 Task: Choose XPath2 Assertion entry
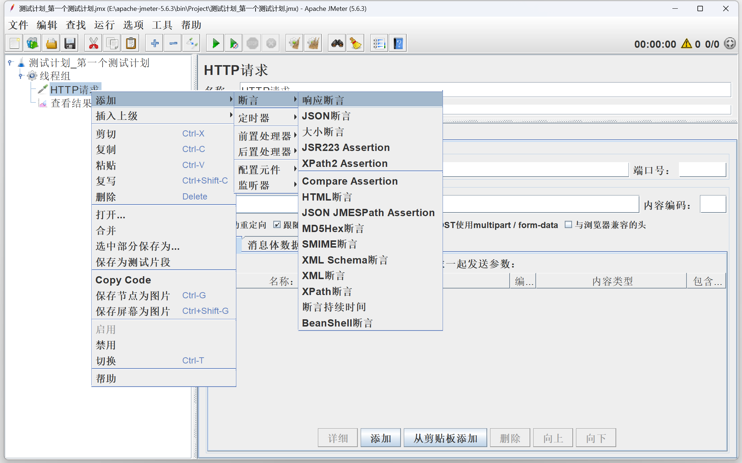click(x=370, y=163)
